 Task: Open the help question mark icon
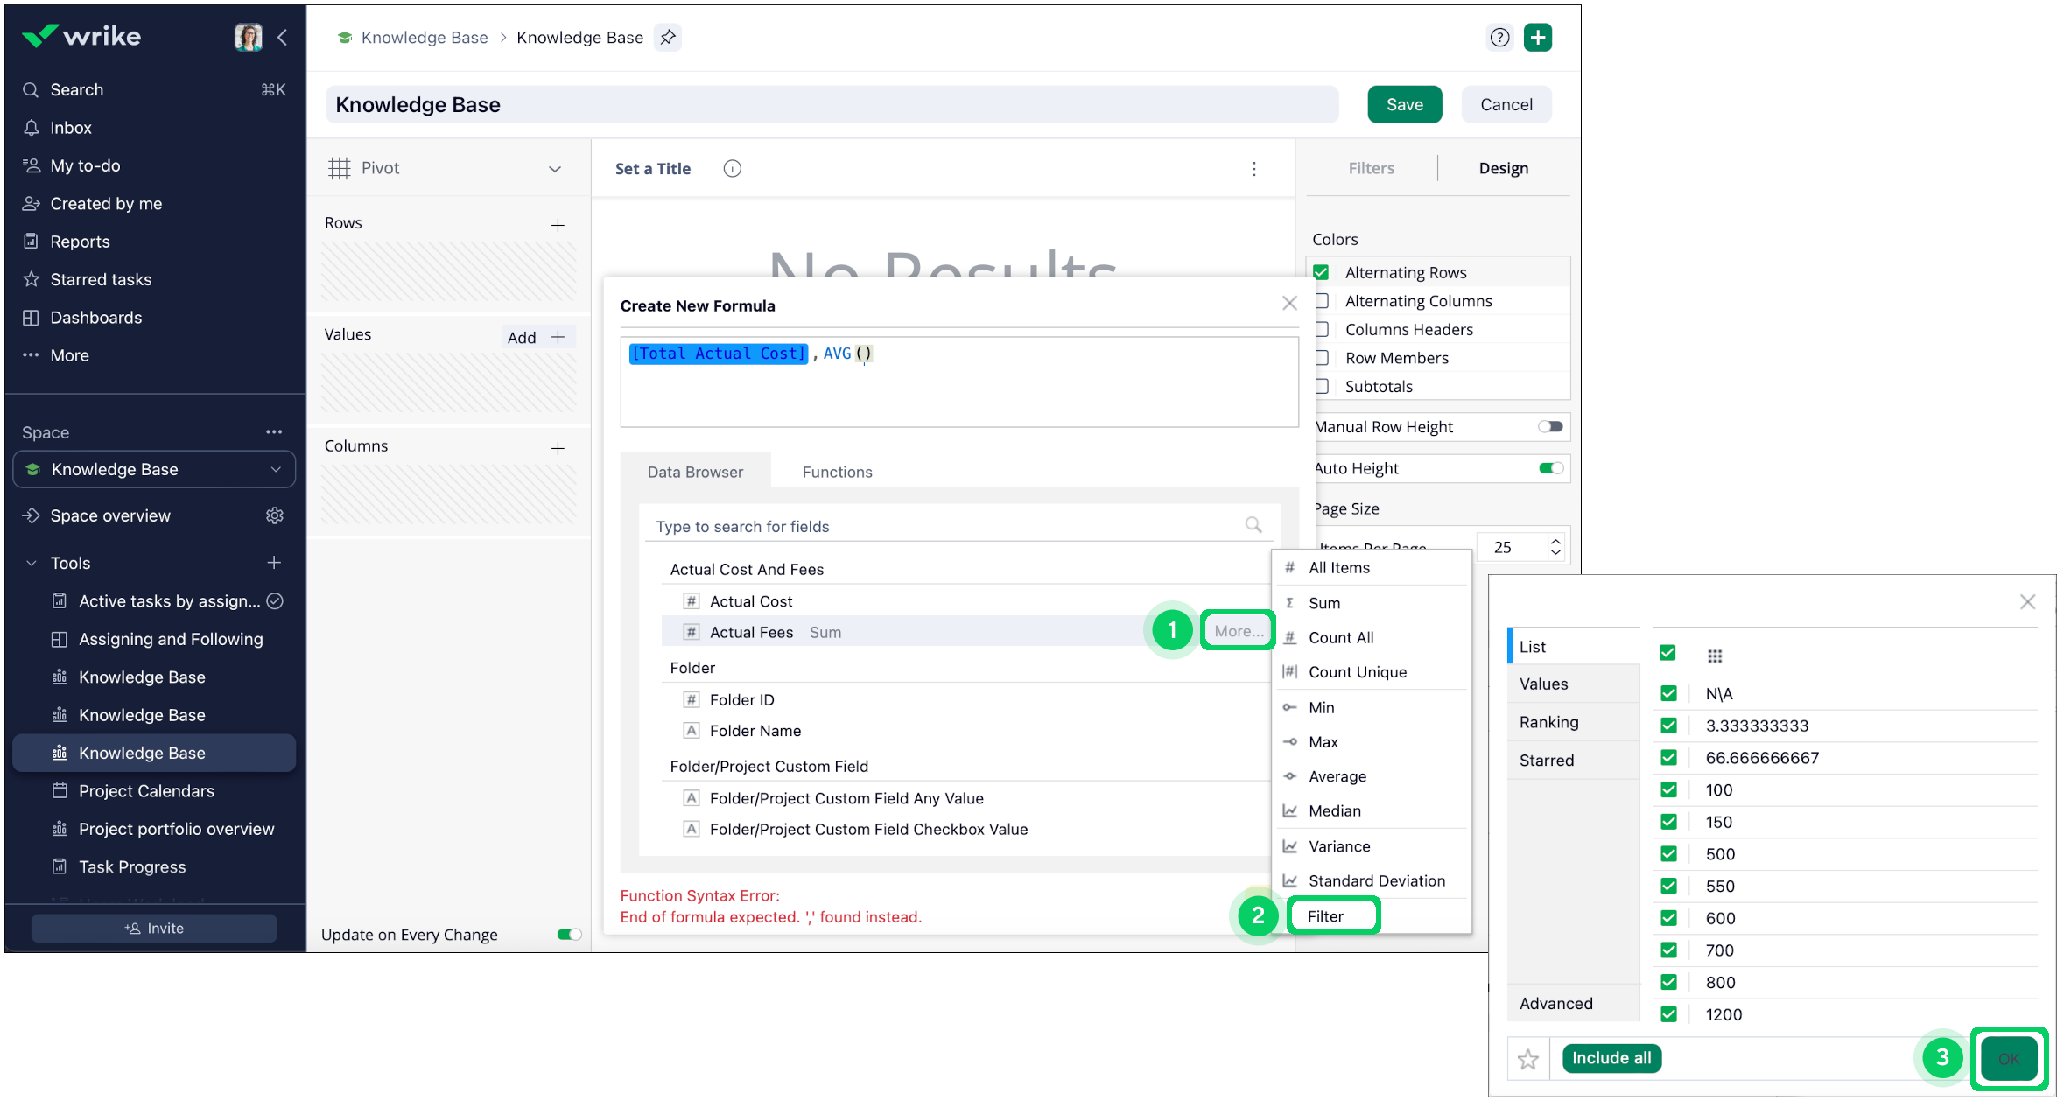[x=1499, y=37]
